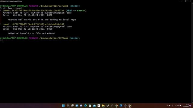Click the lightning bolt taskbar icon
Image resolution: width=193 pixels, height=108 pixels.
coord(112,106)
